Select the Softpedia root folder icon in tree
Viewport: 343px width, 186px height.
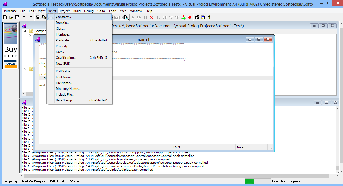[x=31, y=31]
